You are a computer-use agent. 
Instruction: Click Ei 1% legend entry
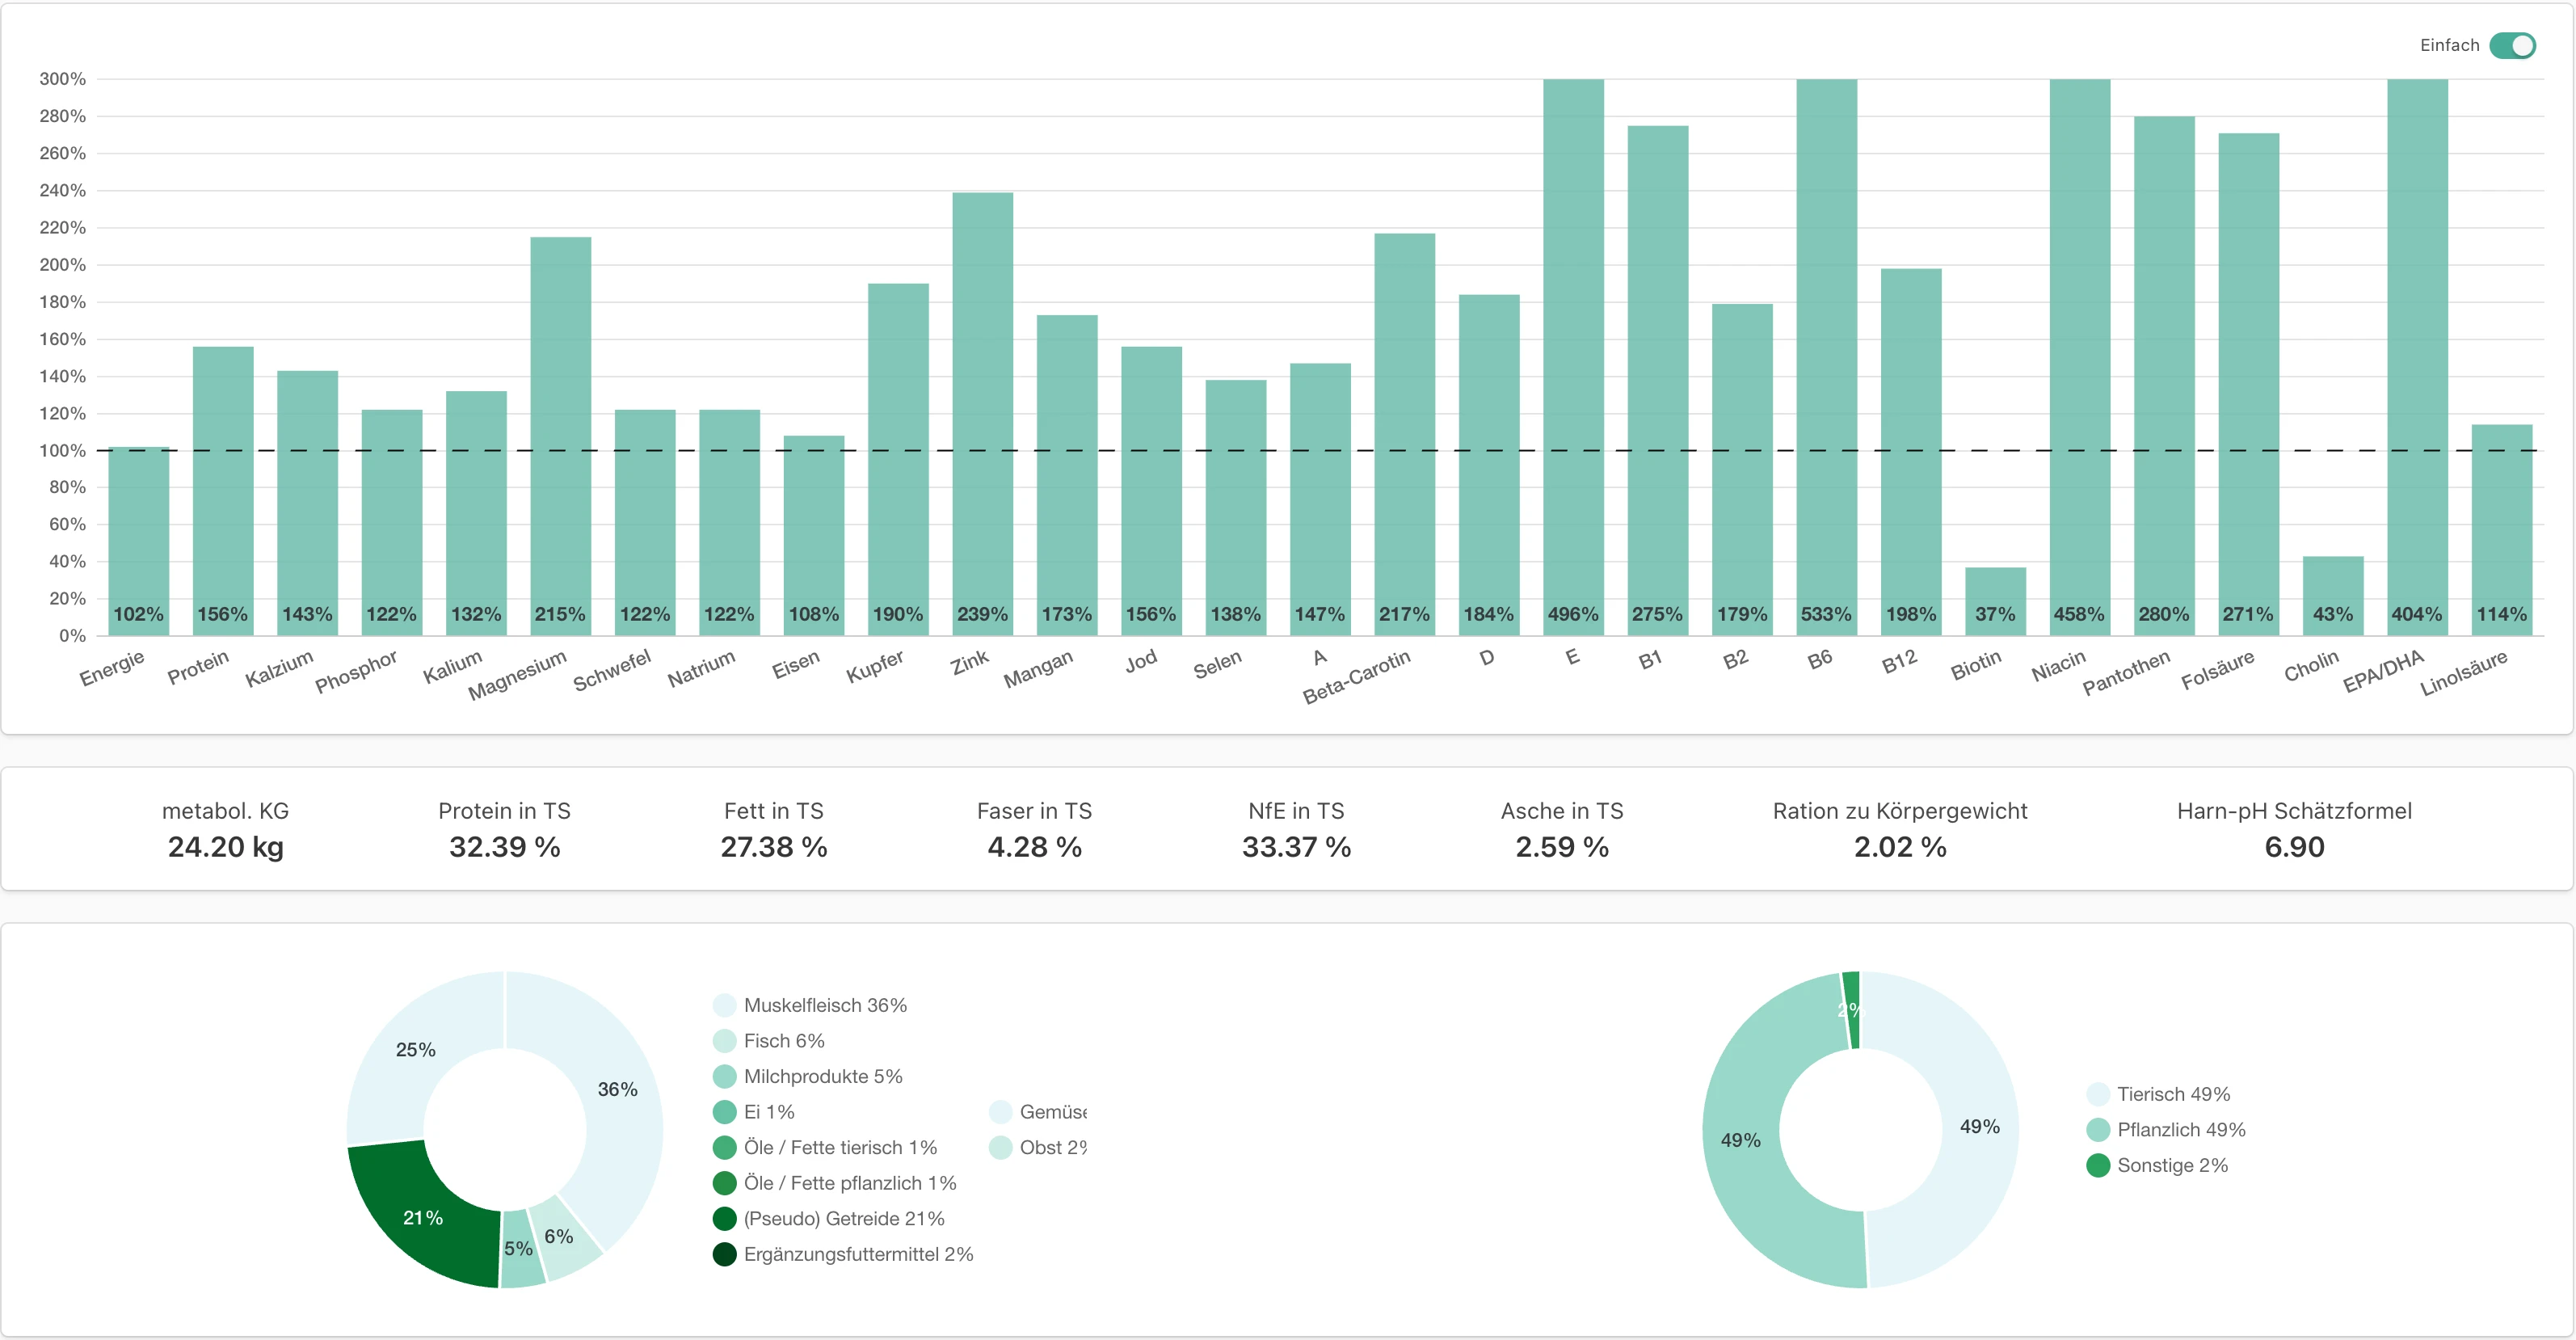click(x=768, y=1112)
